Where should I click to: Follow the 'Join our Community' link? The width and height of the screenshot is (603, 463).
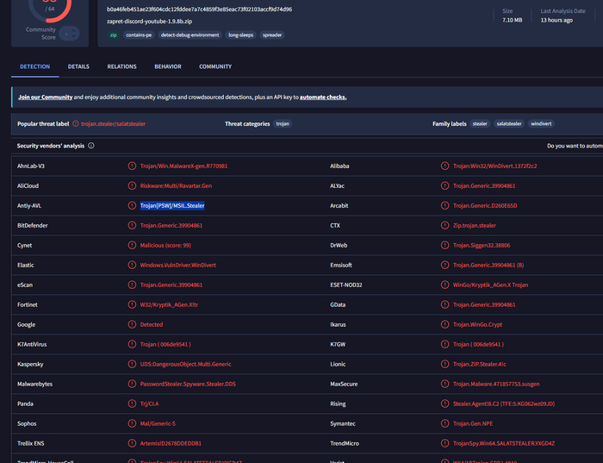point(46,97)
